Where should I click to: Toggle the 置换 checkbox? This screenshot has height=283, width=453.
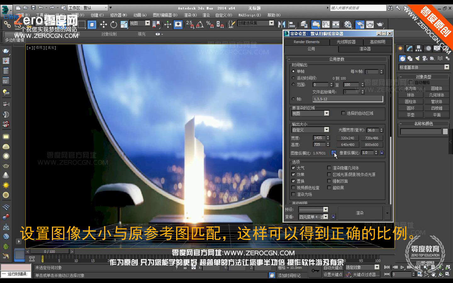294,181
